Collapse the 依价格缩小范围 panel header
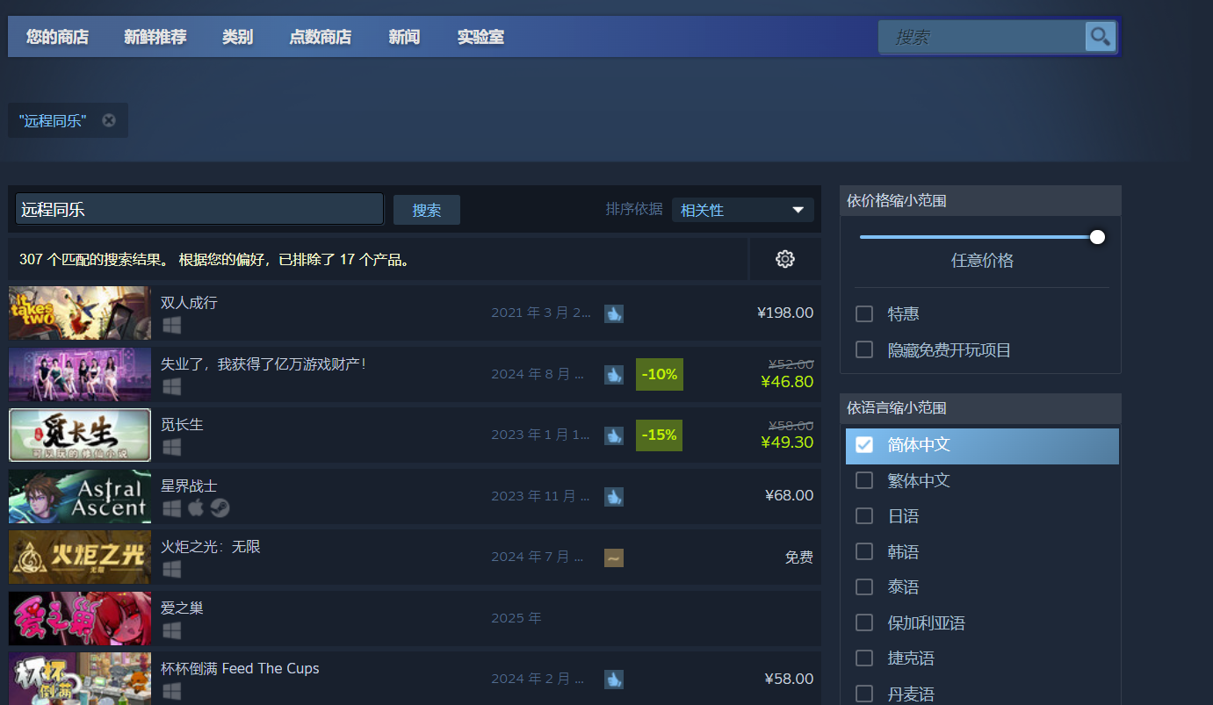1213x705 pixels. (980, 201)
